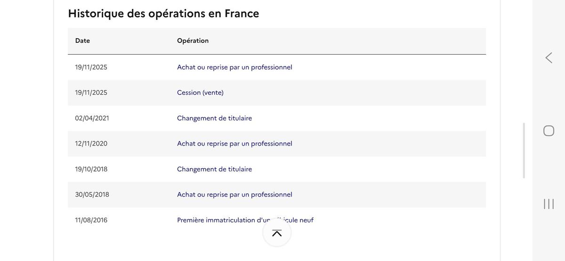Click the 'Opération' column header

193,41
